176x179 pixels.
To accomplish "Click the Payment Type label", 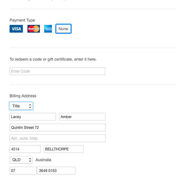I will pyautogui.click(x=22, y=20).
